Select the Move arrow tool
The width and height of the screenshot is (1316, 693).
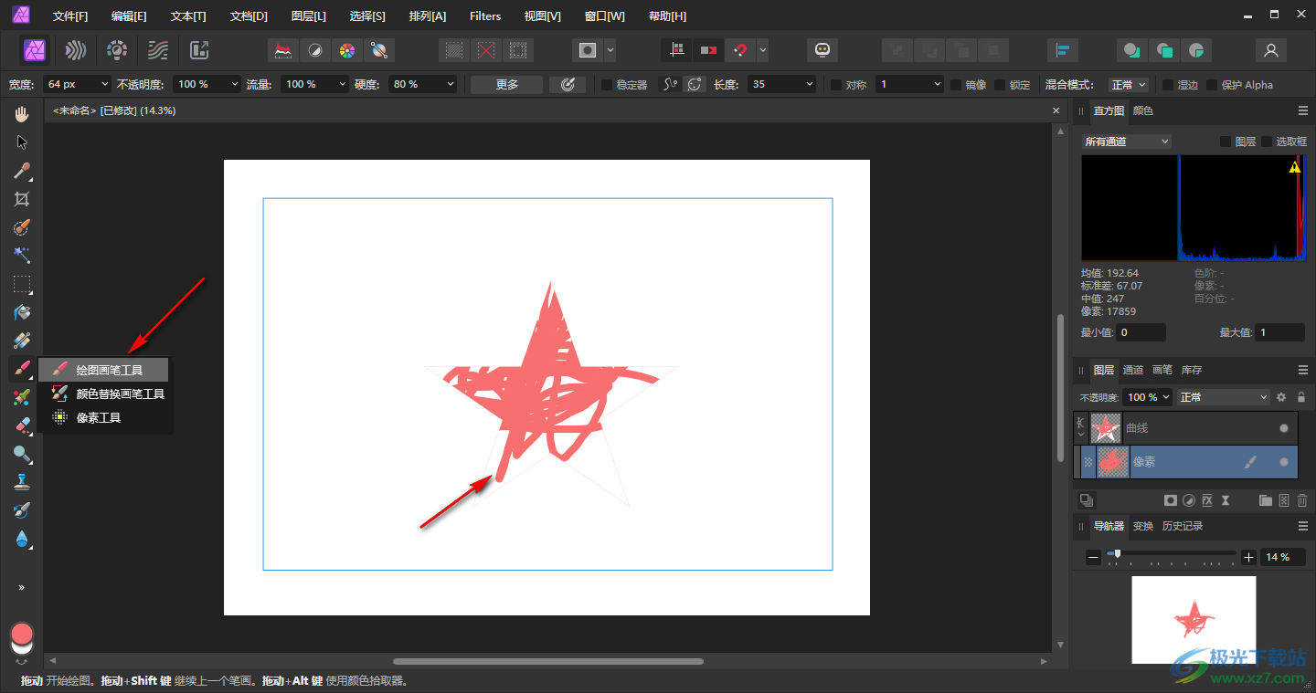(x=23, y=142)
